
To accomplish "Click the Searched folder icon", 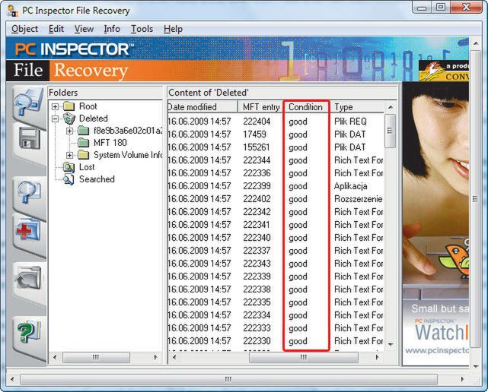I will coord(69,179).
